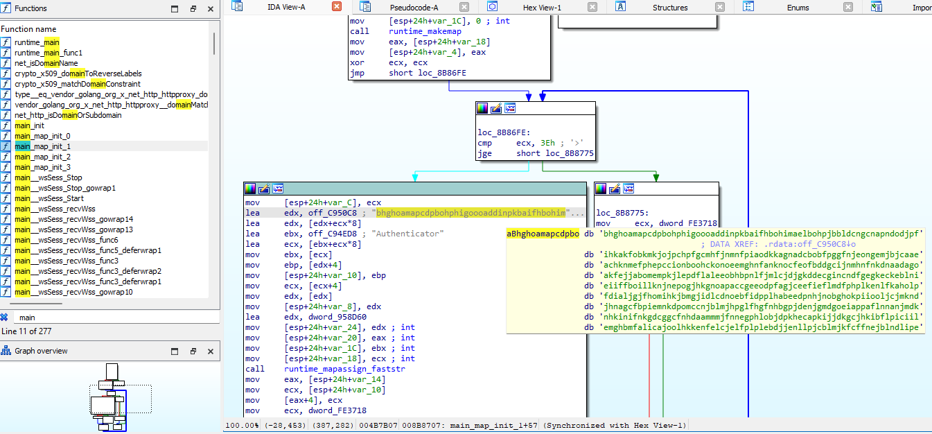Image resolution: width=932 pixels, height=434 pixels.
Task: Group nodes icon on loc_8B8775 block
Action: pos(628,189)
